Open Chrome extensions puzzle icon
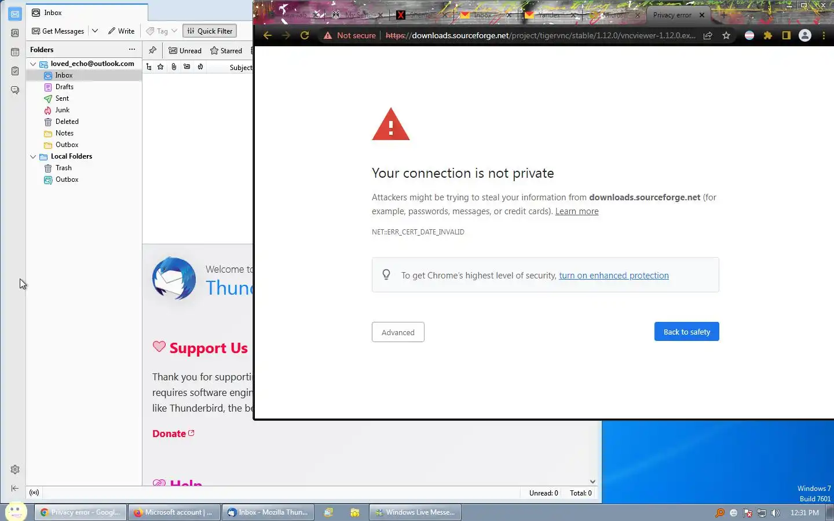The width and height of the screenshot is (834, 521). click(x=768, y=35)
